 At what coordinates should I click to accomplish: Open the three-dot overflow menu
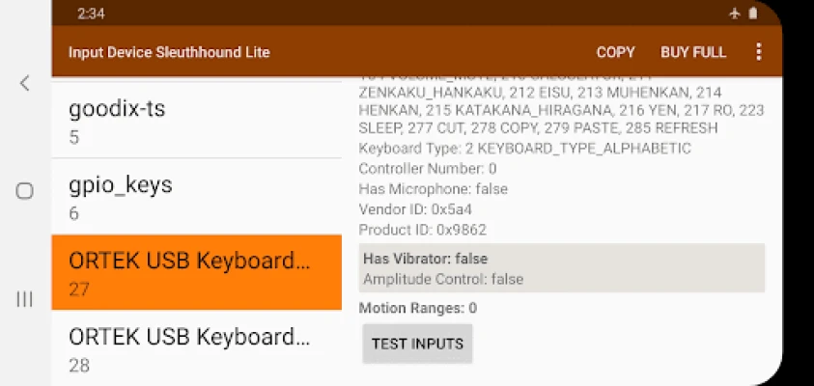(x=758, y=52)
